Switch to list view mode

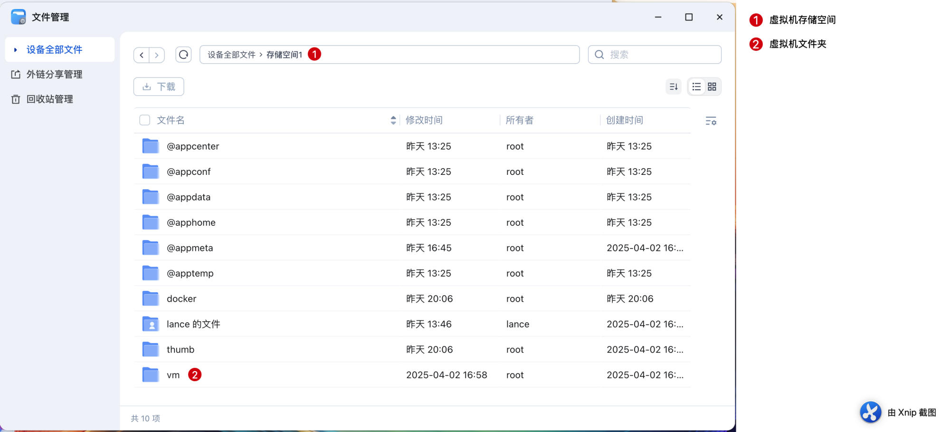(x=696, y=86)
